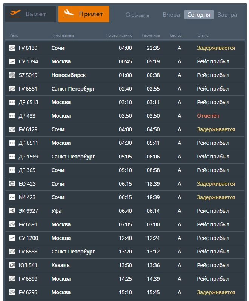Click Рейс прибыл status of FV 6399

pos(213,279)
